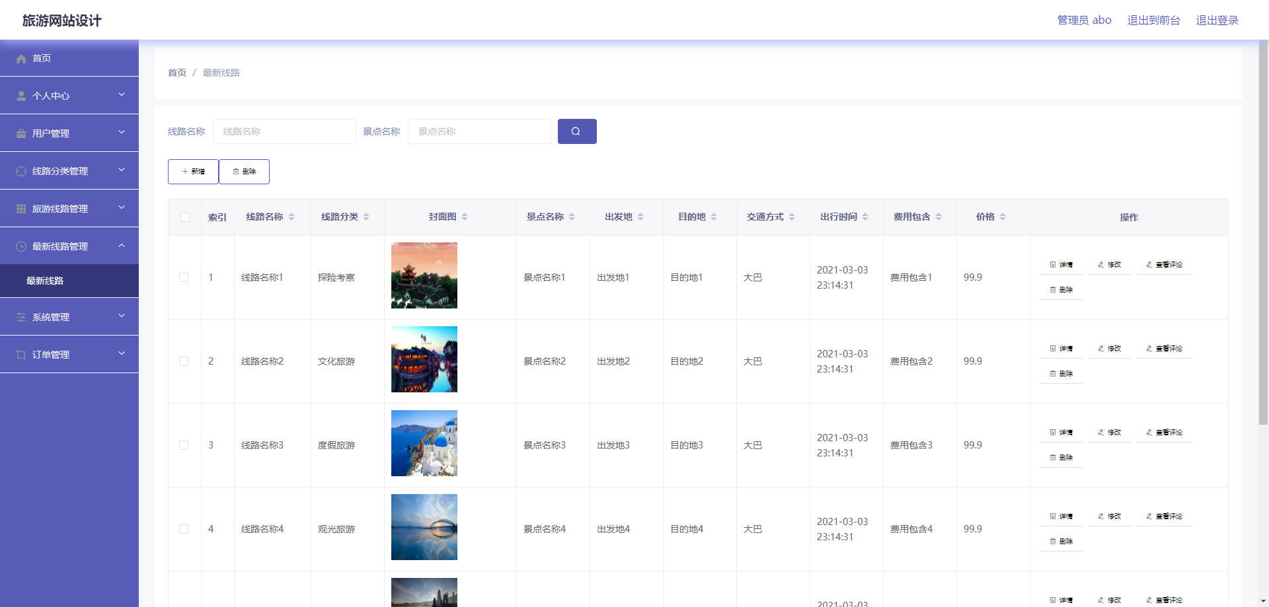Expand 线路分类管理 sidebar menu
1269x607 pixels.
pos(69,170)
